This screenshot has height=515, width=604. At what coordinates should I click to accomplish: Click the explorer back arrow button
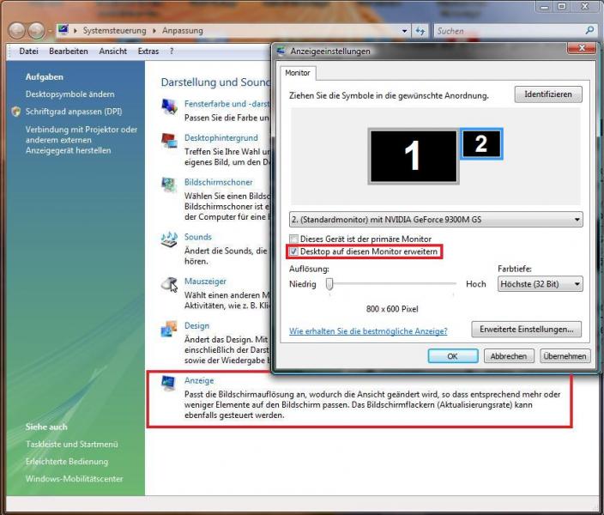[x=17, y=30]
